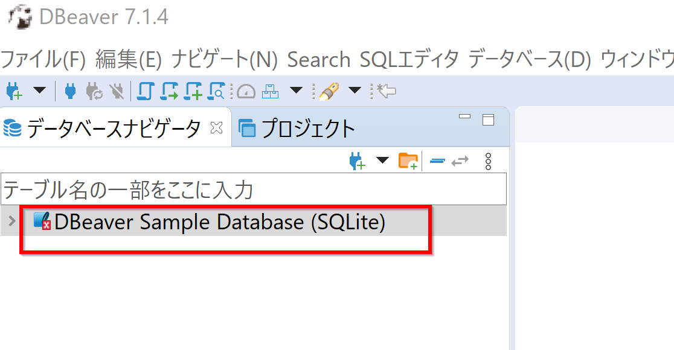This screenshot has width=674, height=350.
Task: Open the dropdown arrow beside the pen nib icon
Action: coord(355,90)
